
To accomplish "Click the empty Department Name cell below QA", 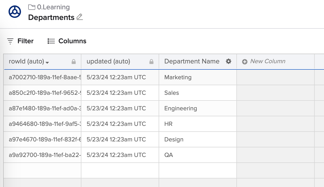I will click(198, 170).
